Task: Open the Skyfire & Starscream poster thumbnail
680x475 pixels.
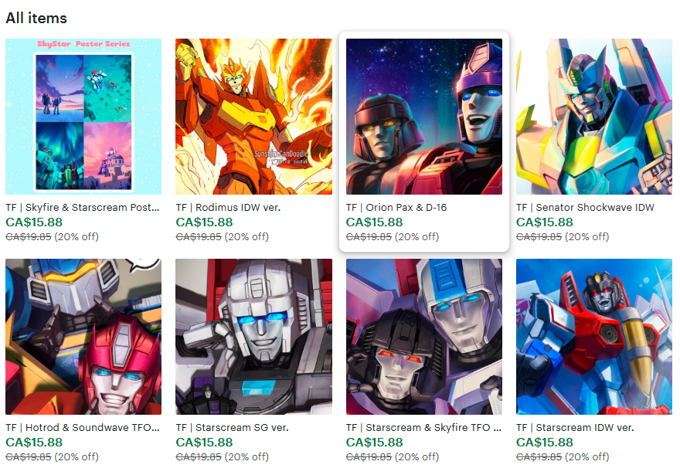Action: coord(83,116)
